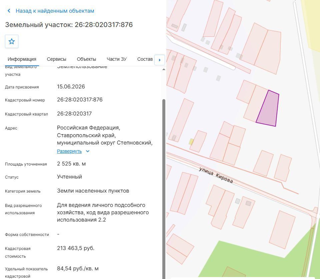The image size is (320, 279).
Task: Go back via 'Назад к найденным объектам' link
Action: pyautogui.click(x=55, y=11)
